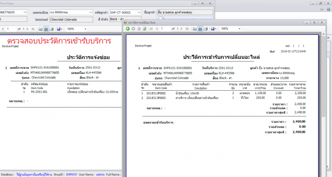
Task: Click front report window title icon
Action: [x=125, y=22]
